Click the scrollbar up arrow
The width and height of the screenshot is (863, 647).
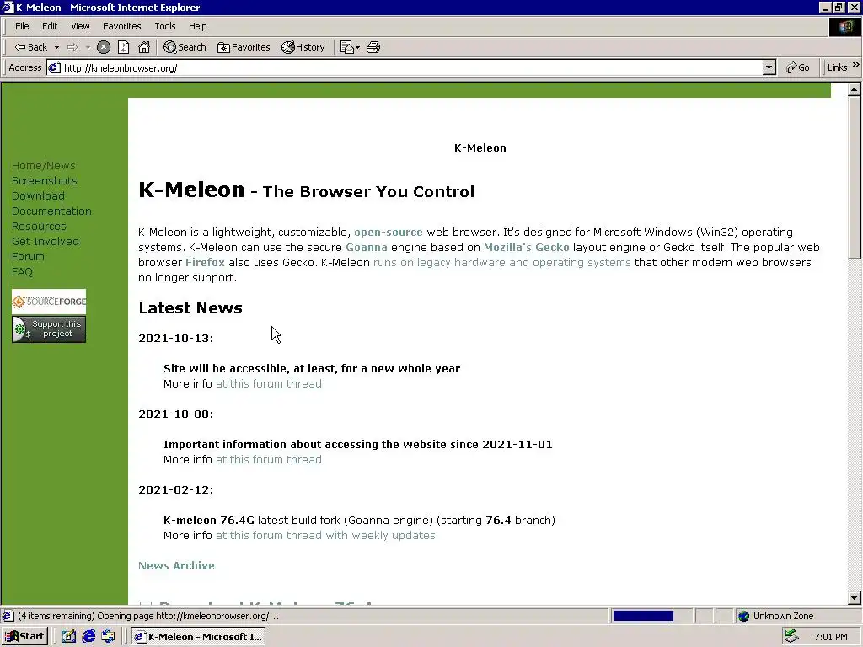tap(854, 89)
